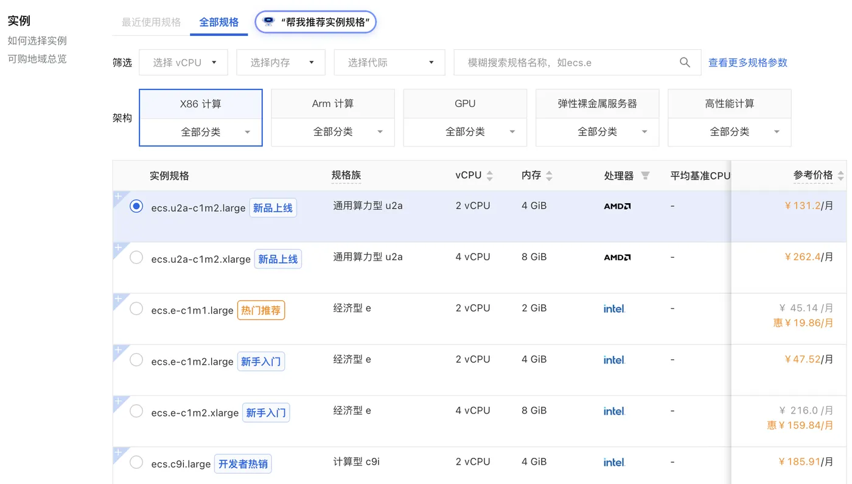This screenshot has width=852, height=484.
Task: Select ecs.e-c1m1.large radio button
Action: [x=136, y=309]
